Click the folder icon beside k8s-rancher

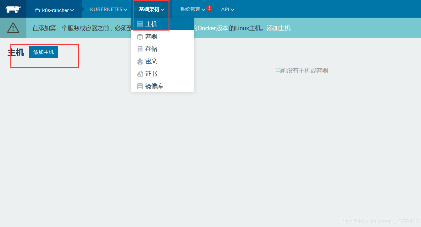[x=38, y=10]
